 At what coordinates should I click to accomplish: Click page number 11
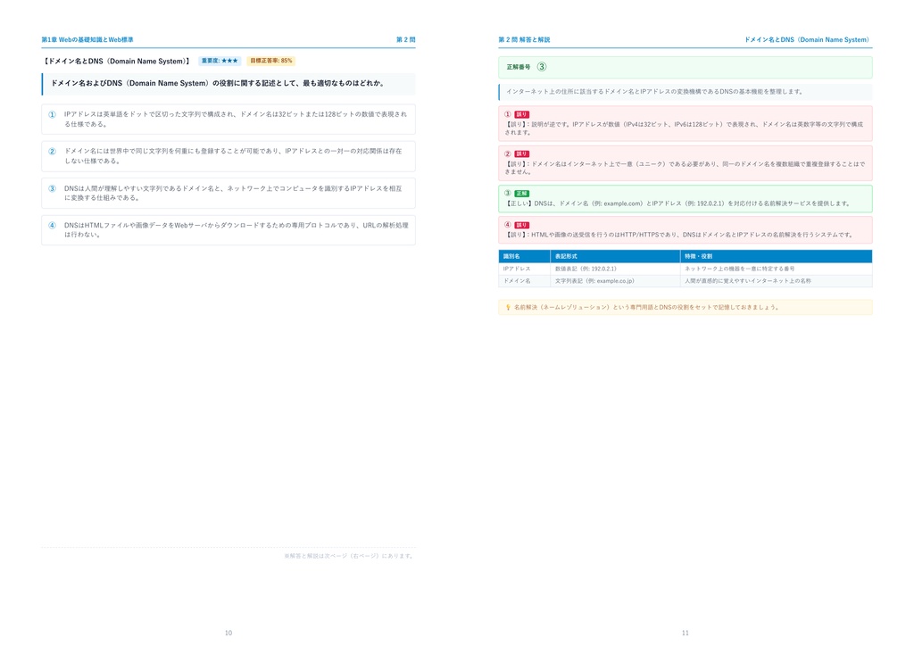tap(685, 633)
